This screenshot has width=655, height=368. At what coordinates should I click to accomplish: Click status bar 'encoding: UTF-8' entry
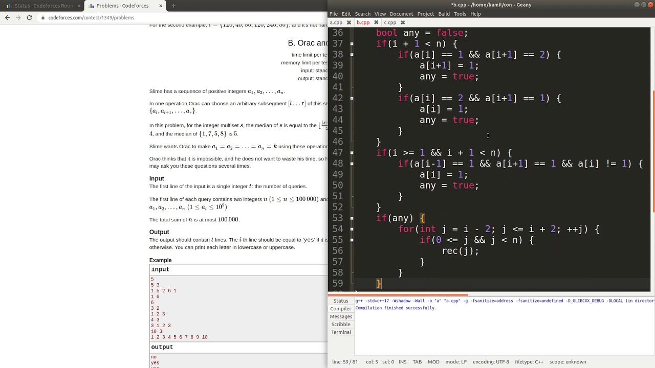tap(491, 362)
